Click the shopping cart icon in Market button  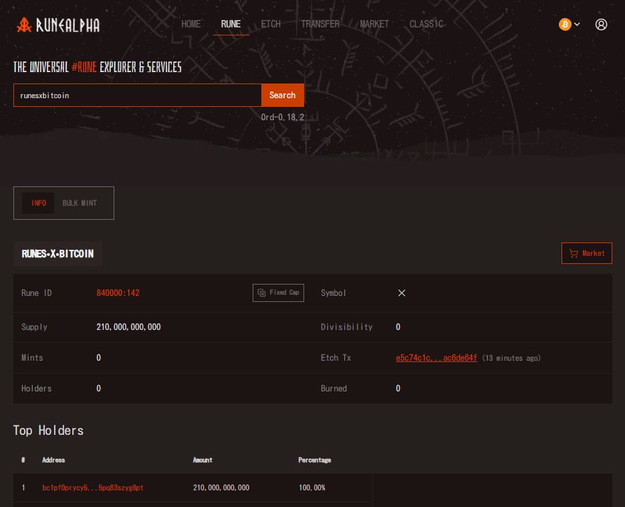[574, 253]
